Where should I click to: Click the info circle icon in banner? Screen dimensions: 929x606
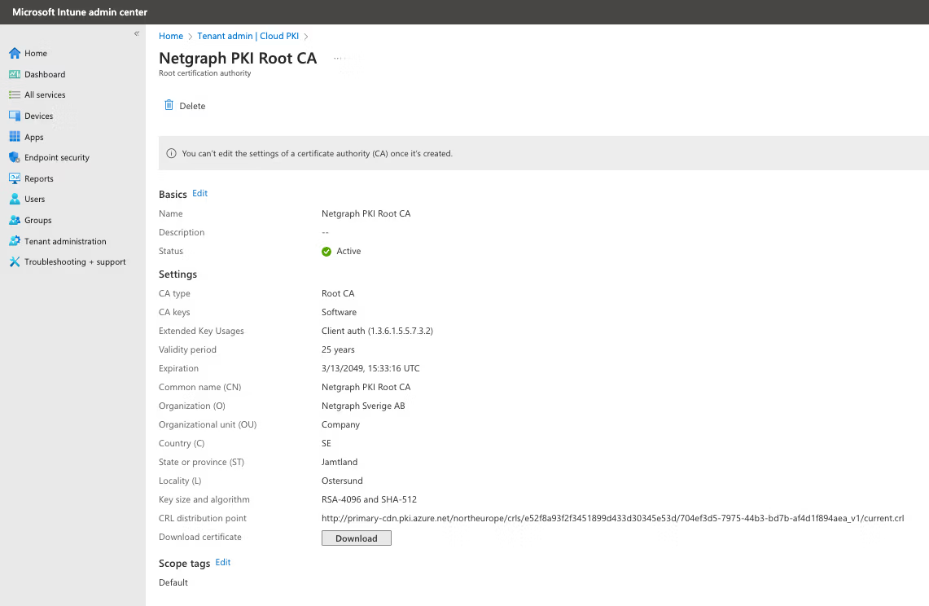pyautogui.click(x=171, y=153)
